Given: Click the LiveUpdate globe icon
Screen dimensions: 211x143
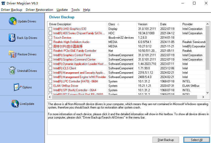Looking at the screenshot, I should click(x=15, y=104).
